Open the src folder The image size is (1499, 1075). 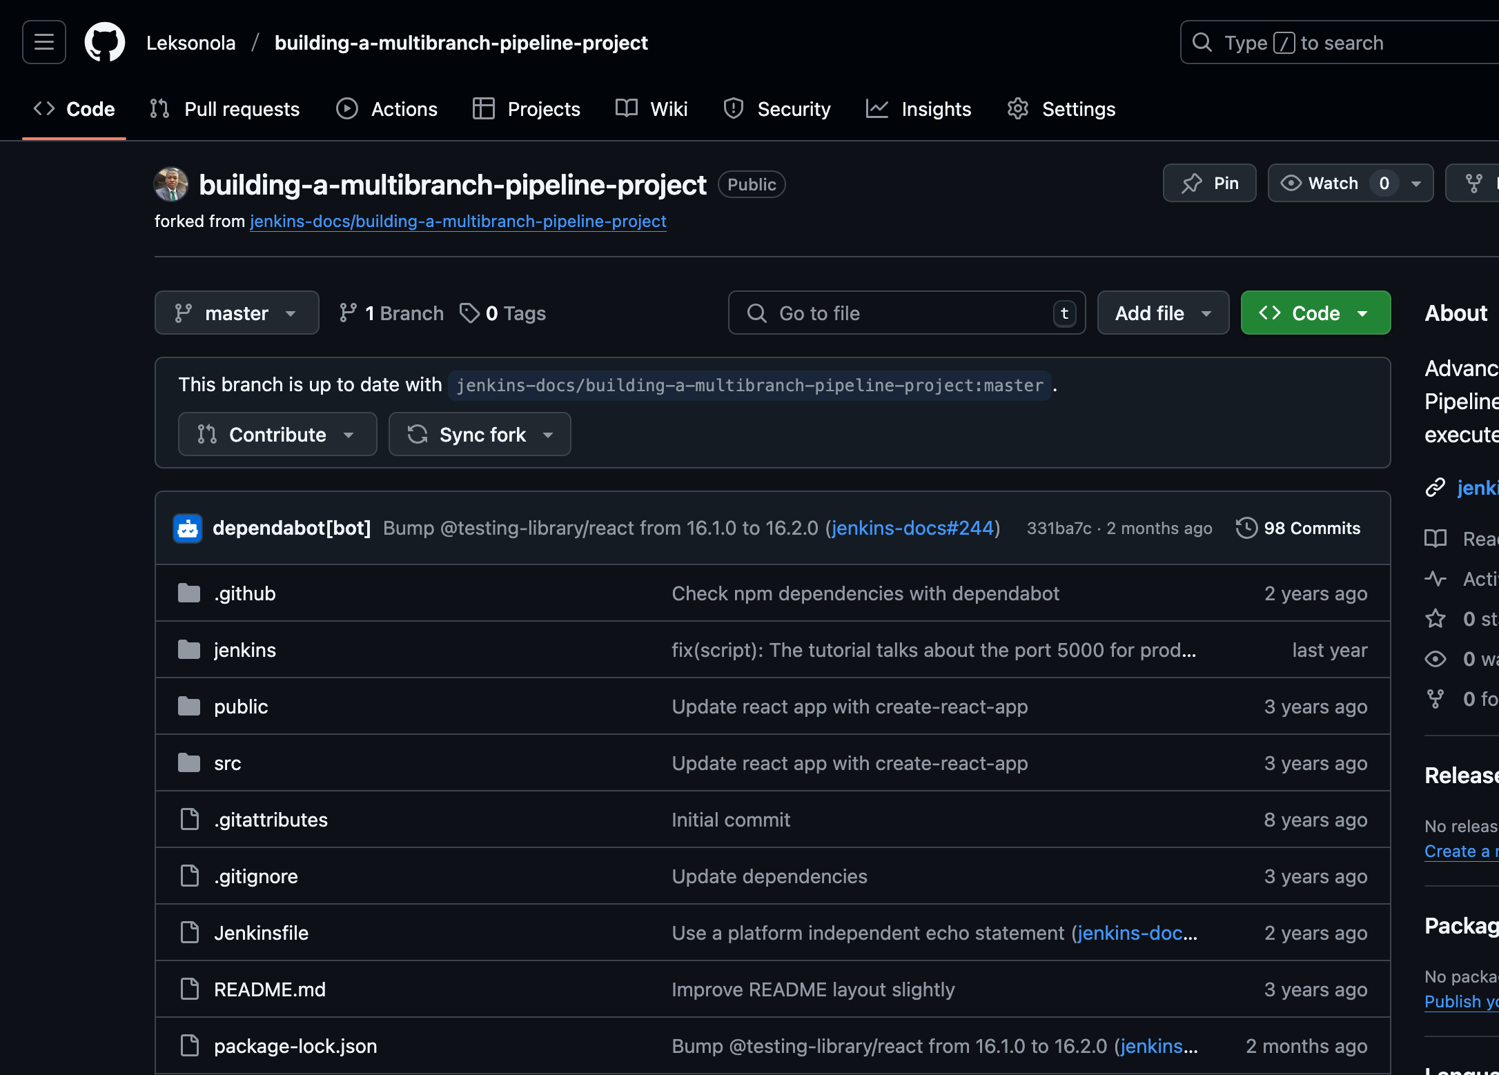(228, 763)
